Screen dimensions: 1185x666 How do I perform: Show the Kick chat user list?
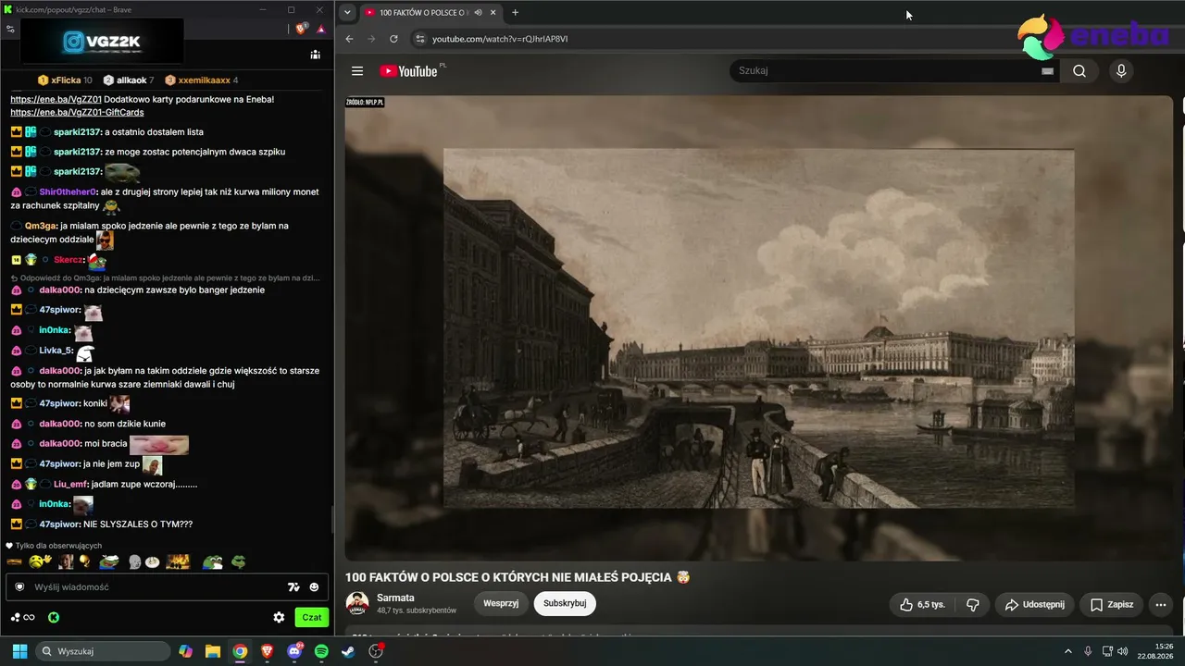316,55
